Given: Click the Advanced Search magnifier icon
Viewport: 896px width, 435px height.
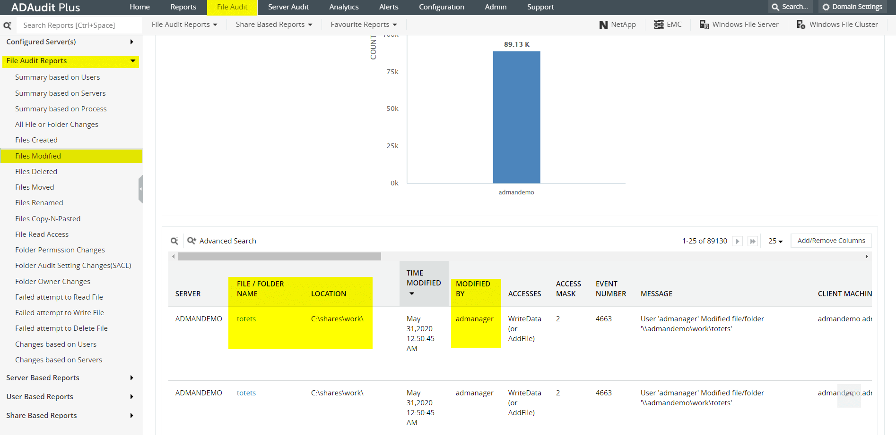Looking at the screenshot, I should point(191,241).
